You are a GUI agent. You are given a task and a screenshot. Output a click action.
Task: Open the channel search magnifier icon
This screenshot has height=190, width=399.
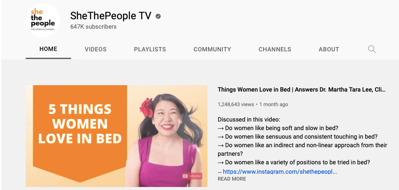[372, 49]
